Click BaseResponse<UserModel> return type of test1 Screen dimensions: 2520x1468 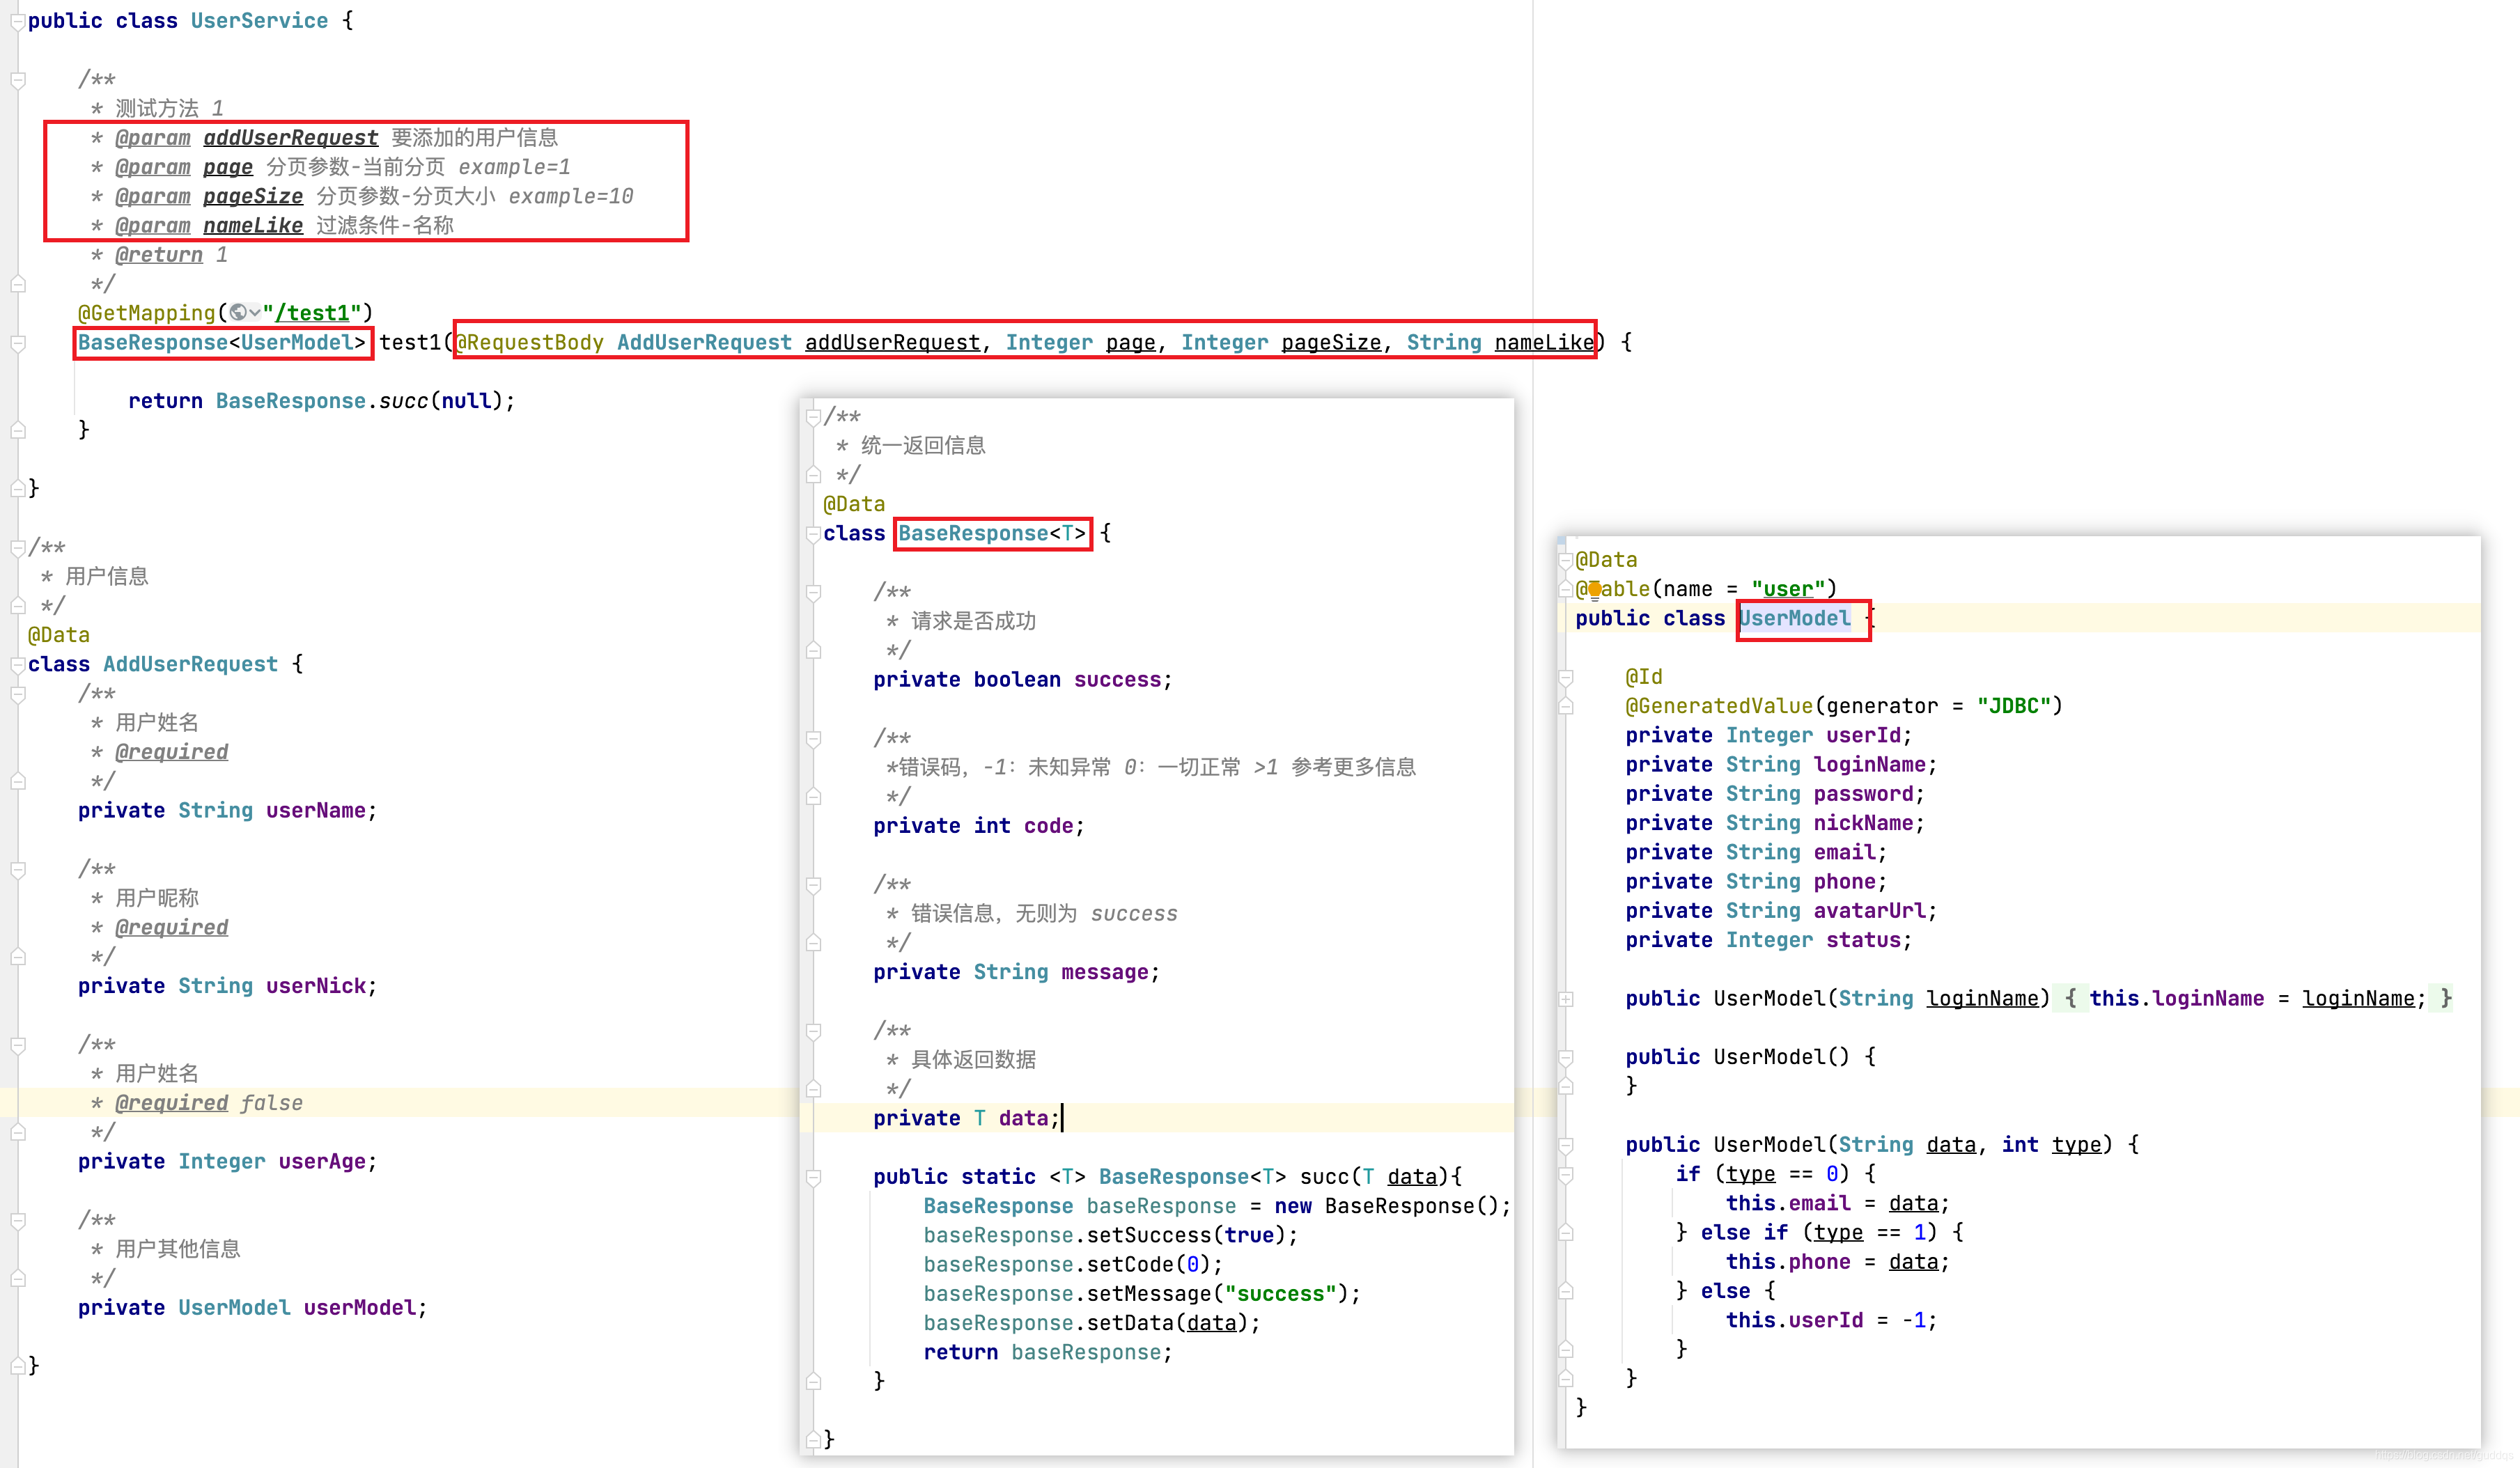pyautogui.click(x=222, y=343)
